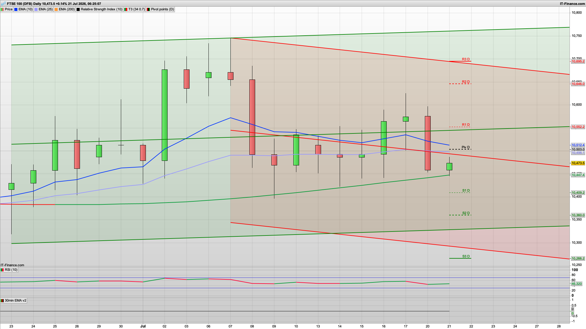Click the IT-Finance.com watermark link above RSI panel

point(13,265)
